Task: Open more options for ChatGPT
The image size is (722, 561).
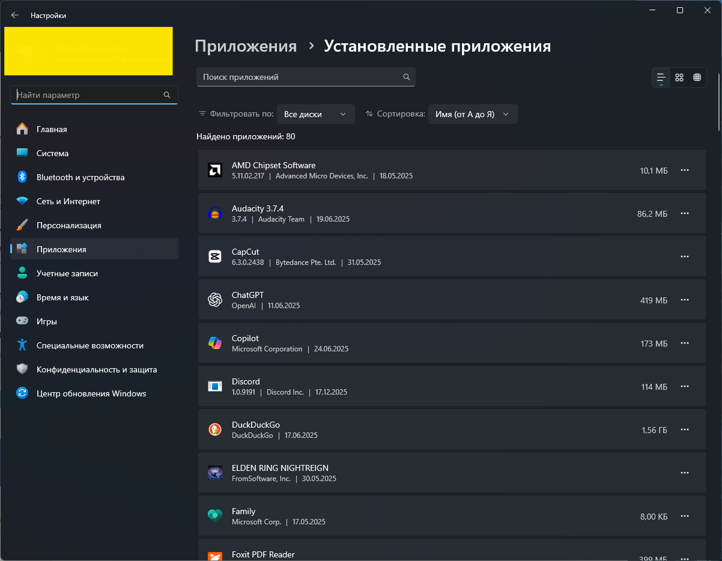Action: 684,300
